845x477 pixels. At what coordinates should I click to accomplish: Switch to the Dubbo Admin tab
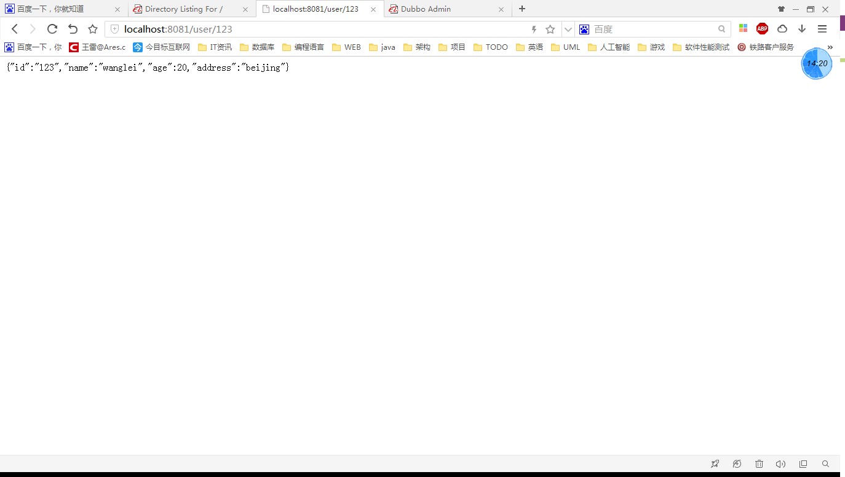coord(448,9)
